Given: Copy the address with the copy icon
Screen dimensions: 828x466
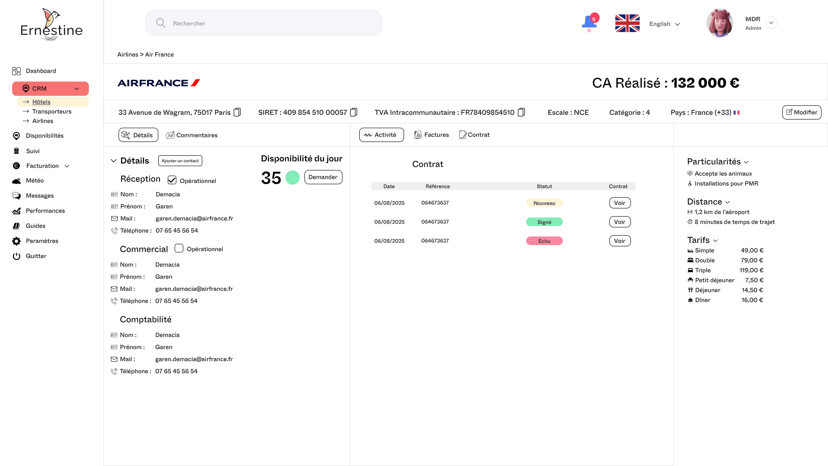Looking at the screenshot, I should (x=237, y=112).
